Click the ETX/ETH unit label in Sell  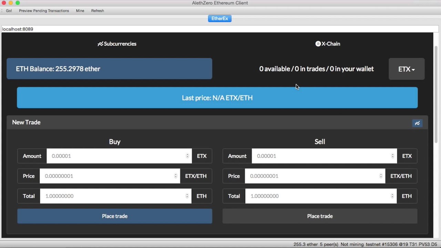pos(401,176)
